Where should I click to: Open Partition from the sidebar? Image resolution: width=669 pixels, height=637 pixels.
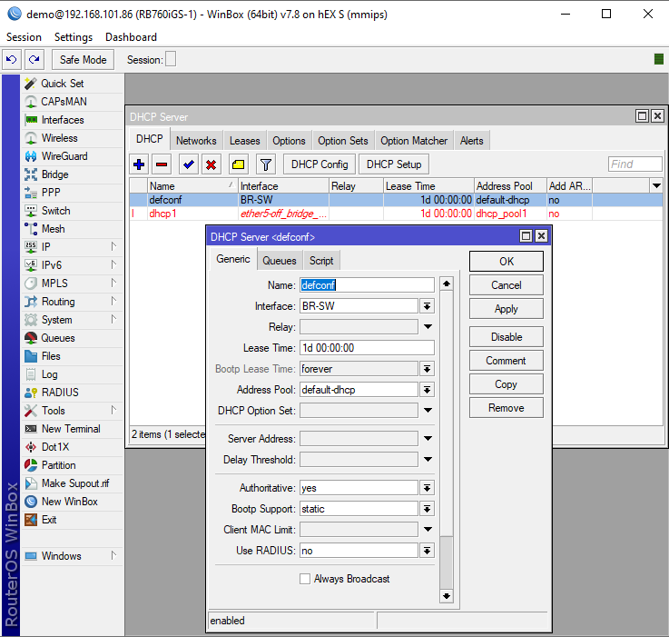[72, 465]
